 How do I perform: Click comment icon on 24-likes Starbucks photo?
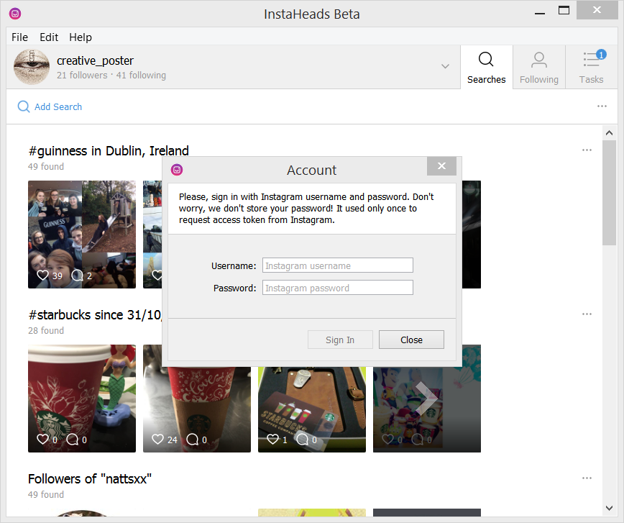(192, 440)
